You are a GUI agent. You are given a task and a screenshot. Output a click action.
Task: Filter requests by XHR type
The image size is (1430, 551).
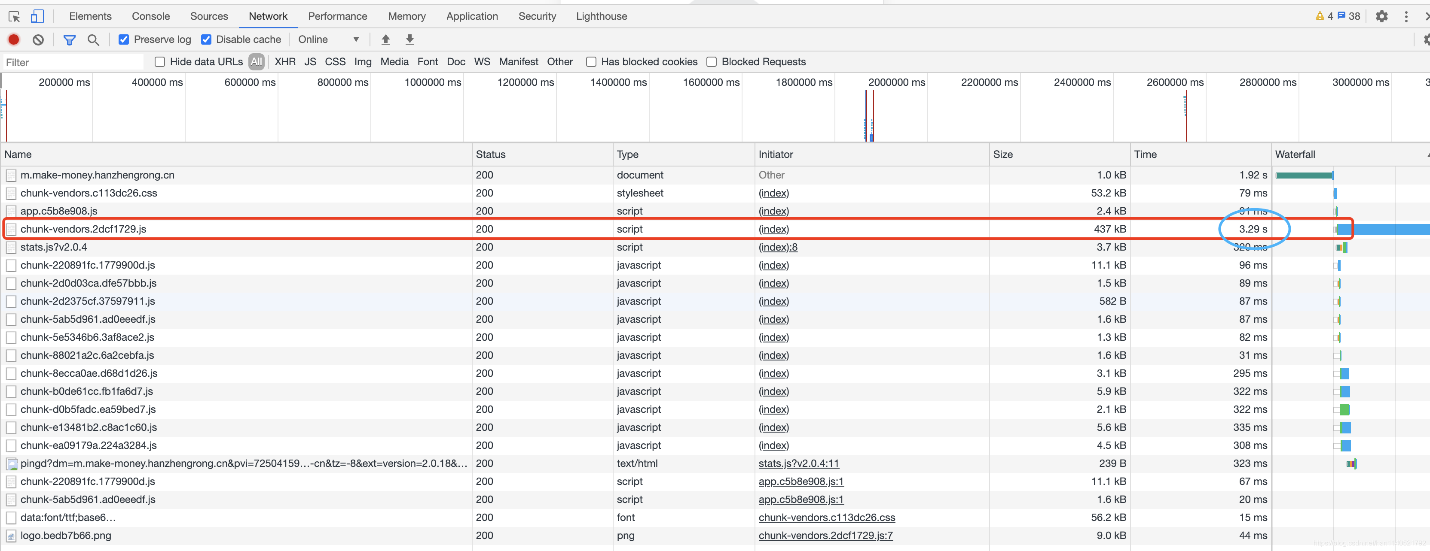coord(285,61)
